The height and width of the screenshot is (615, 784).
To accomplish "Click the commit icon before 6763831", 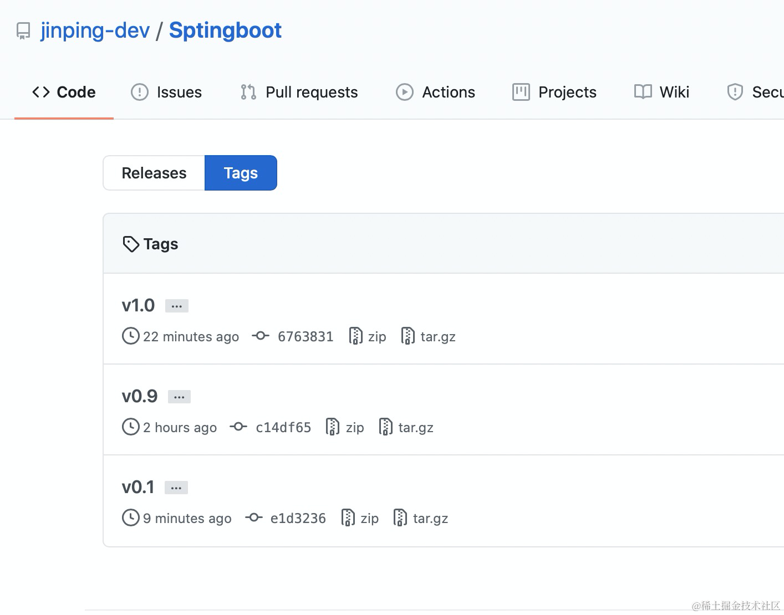I will point(261,336).
